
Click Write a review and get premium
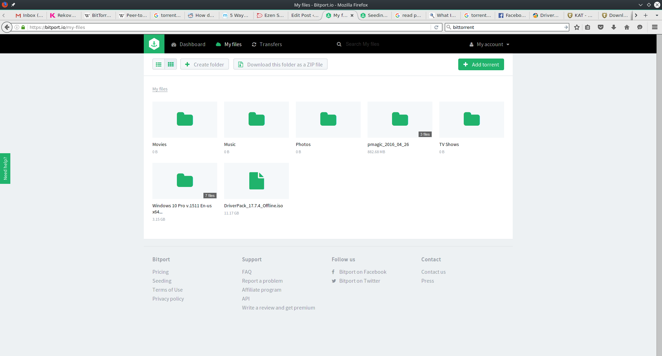pyautogui.click(x=279, y=308)
